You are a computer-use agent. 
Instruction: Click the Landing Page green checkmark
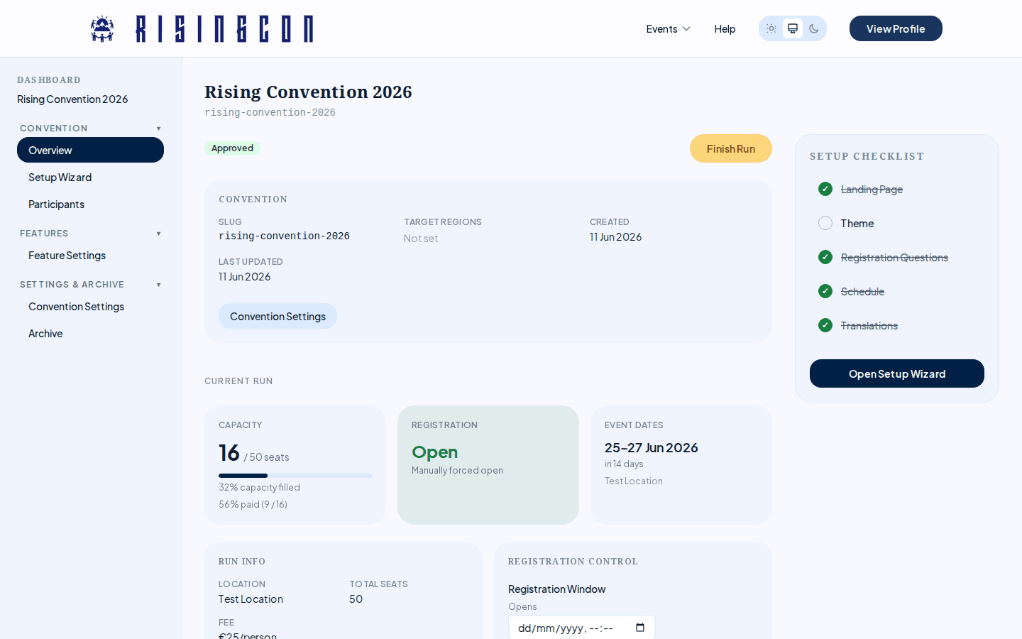pyautogui.click(x=825, y=189)
